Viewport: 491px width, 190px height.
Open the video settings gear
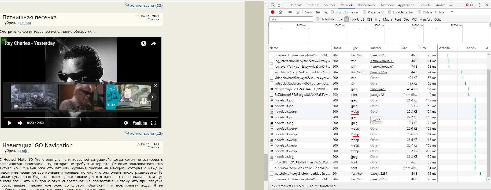[126, 123]
